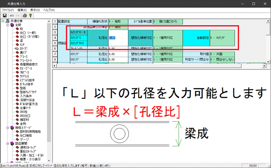
Task: Click the grid's horizontal scrollbar right arrow
Action: pyautogui.click(x=264, y=66)
